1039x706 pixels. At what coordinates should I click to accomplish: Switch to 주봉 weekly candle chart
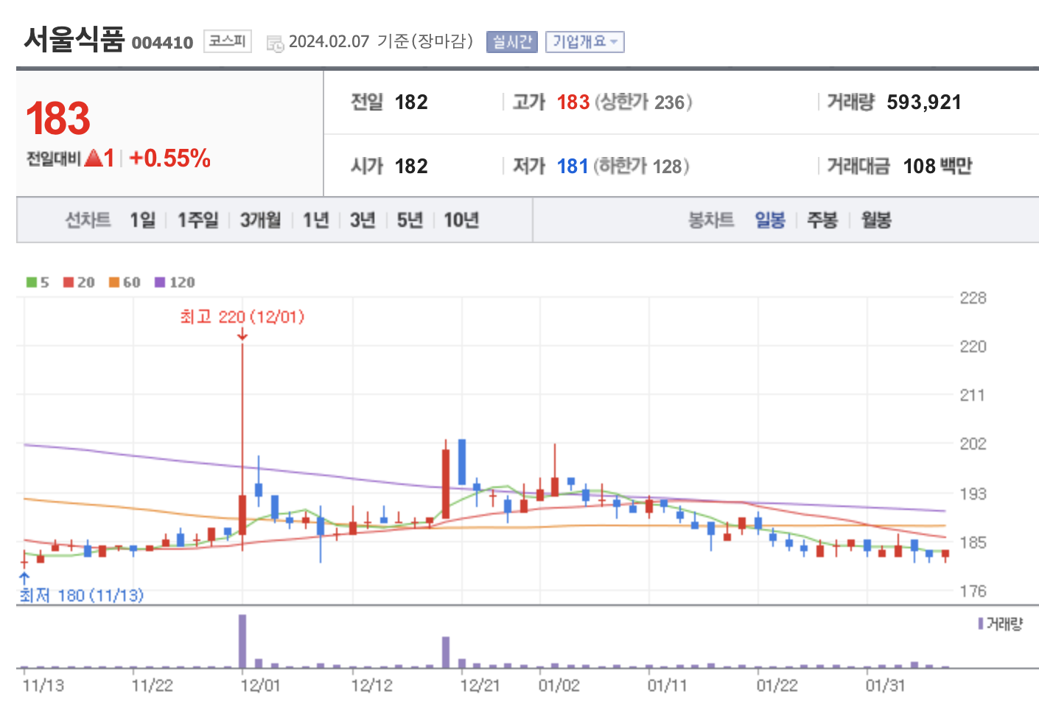pyautogui.click(x=822, y=220)
